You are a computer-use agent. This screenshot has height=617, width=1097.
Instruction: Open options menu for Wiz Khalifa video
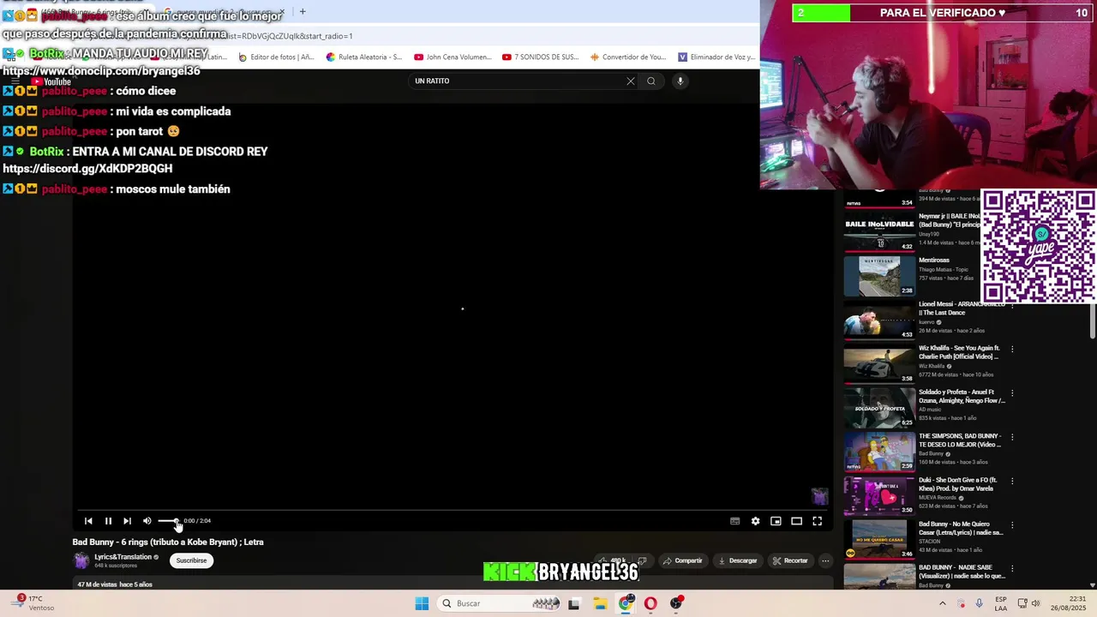pos(1012,349)
